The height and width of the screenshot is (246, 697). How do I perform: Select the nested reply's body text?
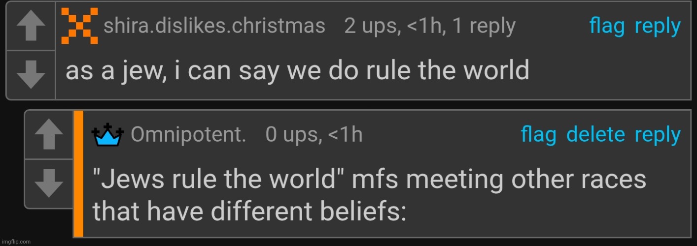(369, 196)
